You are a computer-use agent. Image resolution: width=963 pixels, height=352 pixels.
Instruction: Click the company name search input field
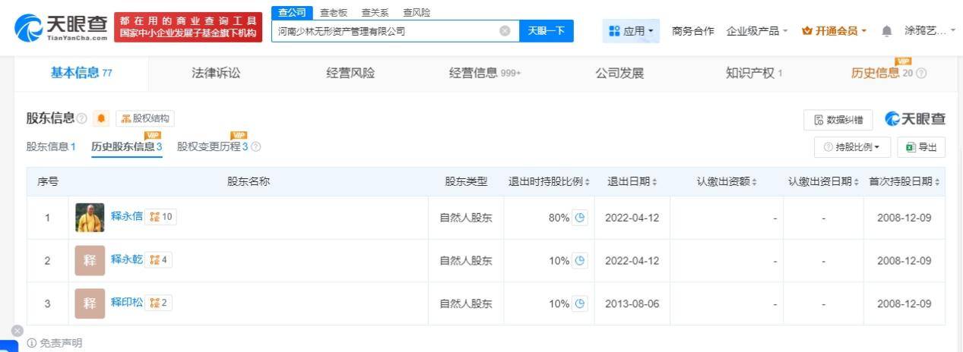tap(384, 31)
